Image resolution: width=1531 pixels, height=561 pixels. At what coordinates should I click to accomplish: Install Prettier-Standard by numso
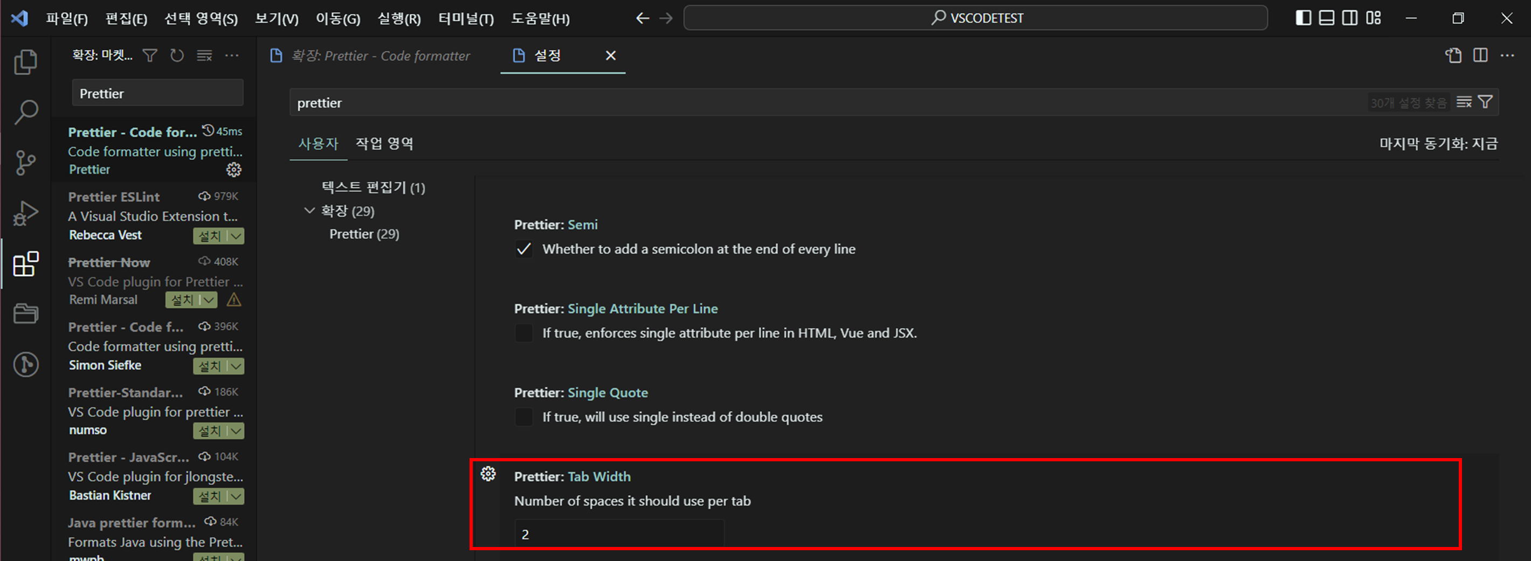[210, 431]
